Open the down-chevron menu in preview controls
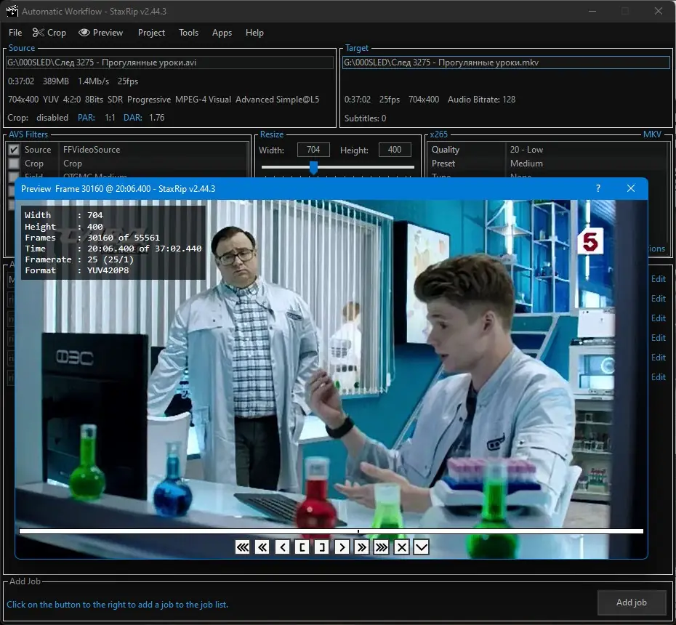This screenshot has height=625, width=676. pyautogui.click(x=421, y=547)
